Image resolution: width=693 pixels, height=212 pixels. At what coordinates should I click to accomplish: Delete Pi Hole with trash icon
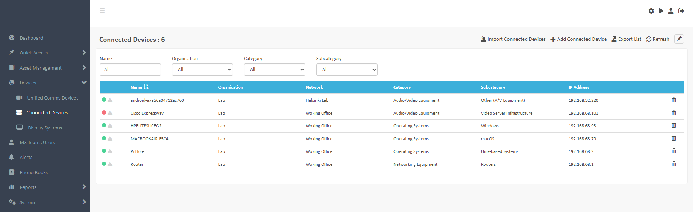click(674, 151)
